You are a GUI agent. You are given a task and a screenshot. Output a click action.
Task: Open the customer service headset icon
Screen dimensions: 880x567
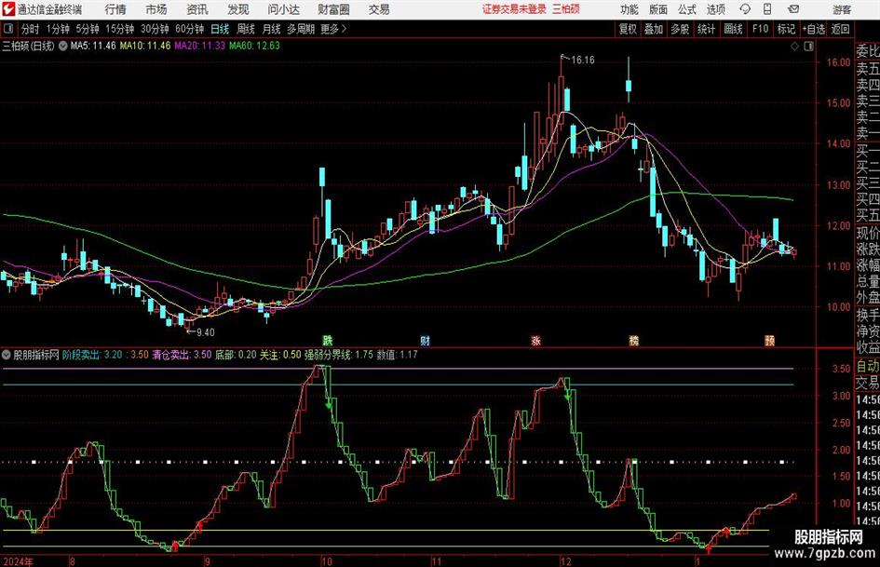click(x=745, y=9)
